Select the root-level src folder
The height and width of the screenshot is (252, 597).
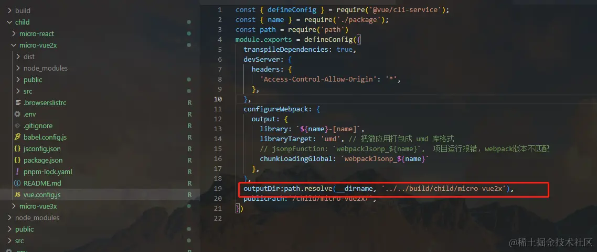click(x=19, y=240)
